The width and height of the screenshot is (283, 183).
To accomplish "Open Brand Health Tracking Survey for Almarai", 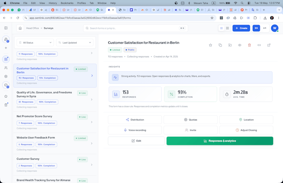I will coord(43,180).
